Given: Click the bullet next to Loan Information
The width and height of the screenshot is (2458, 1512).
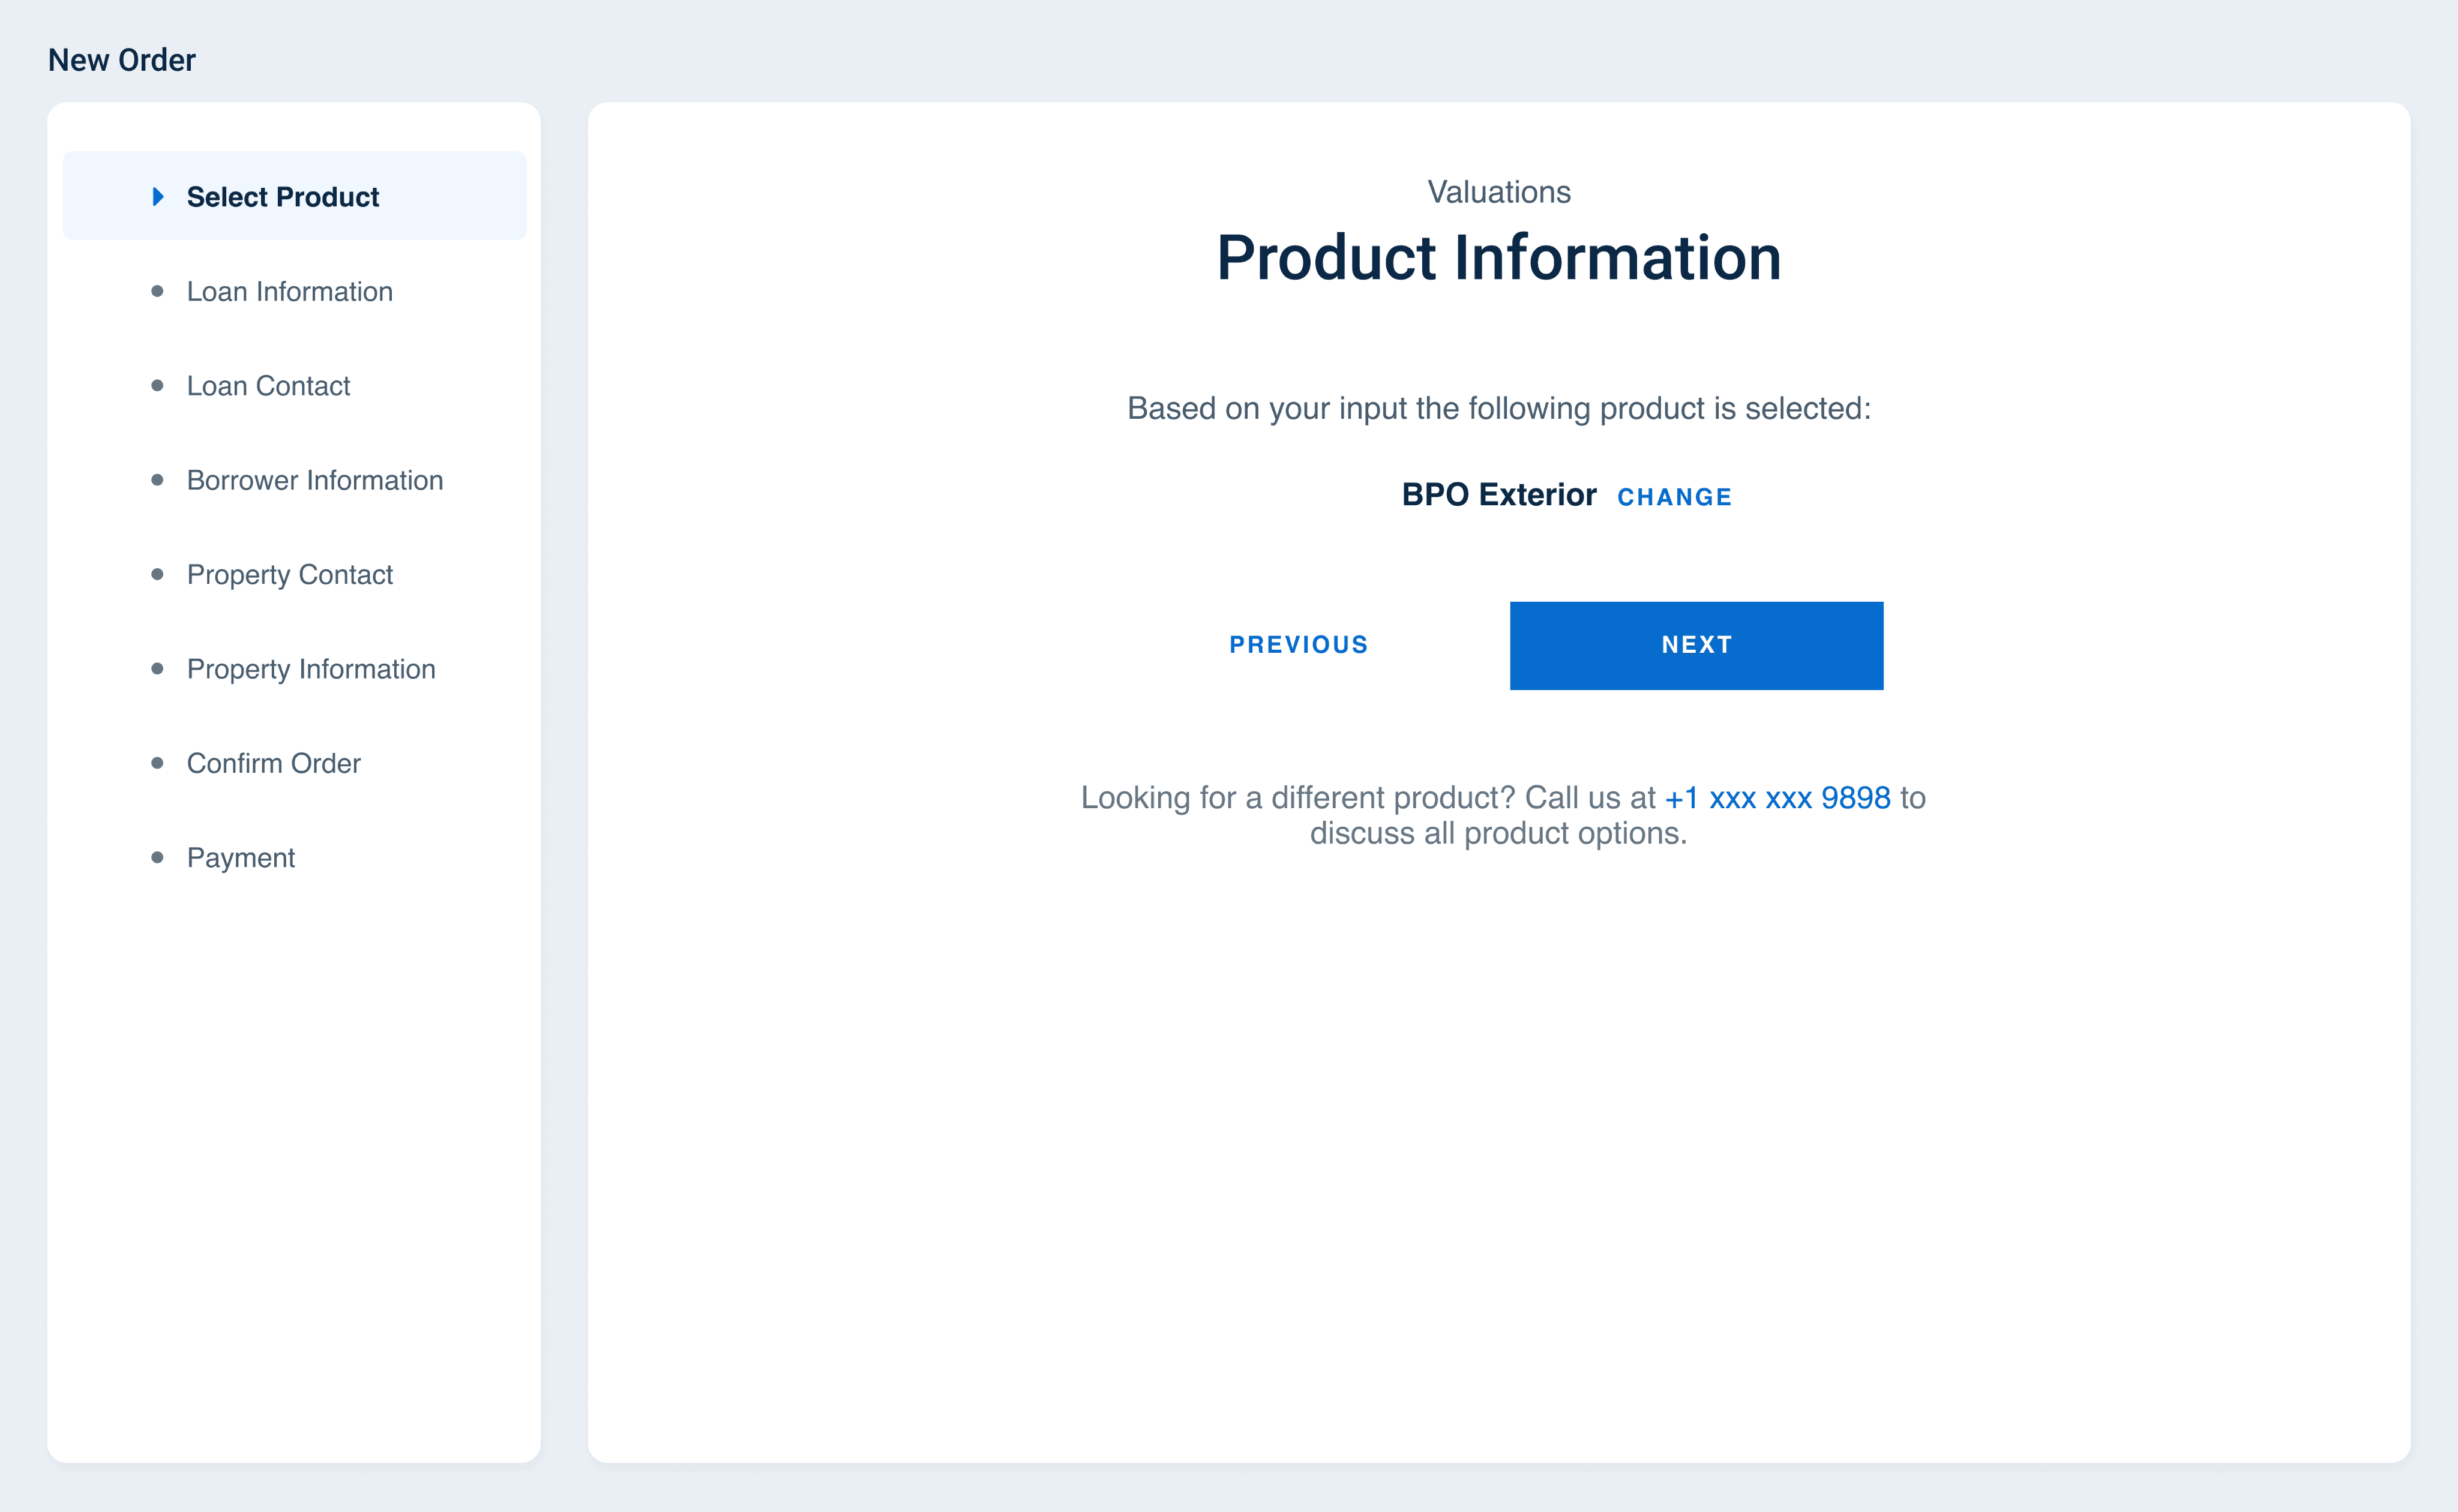Looking at the screenshot, I should click(157, 291).
